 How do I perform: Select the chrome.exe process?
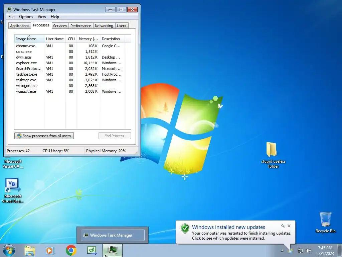72,46
